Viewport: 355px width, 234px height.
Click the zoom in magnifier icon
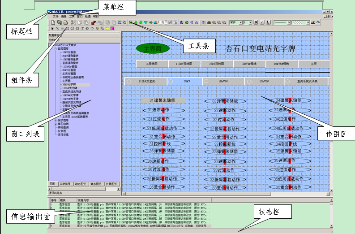[214, 22]
